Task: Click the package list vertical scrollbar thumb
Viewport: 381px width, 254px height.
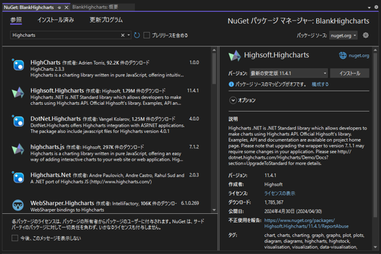Action: pos(214,69)
